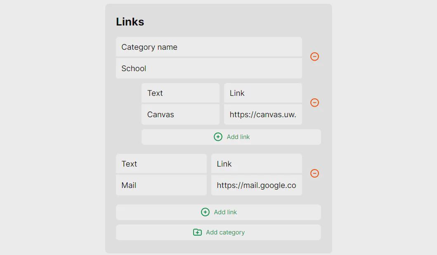Remove the Mail link via its minus icon
The image size is (437, 255).
(x=314, y=174)
